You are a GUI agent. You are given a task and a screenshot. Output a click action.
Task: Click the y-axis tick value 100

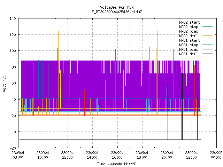[13, 51]
